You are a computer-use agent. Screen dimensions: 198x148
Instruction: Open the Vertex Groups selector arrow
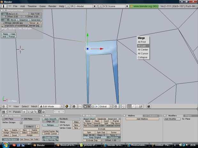pos(21,123)
